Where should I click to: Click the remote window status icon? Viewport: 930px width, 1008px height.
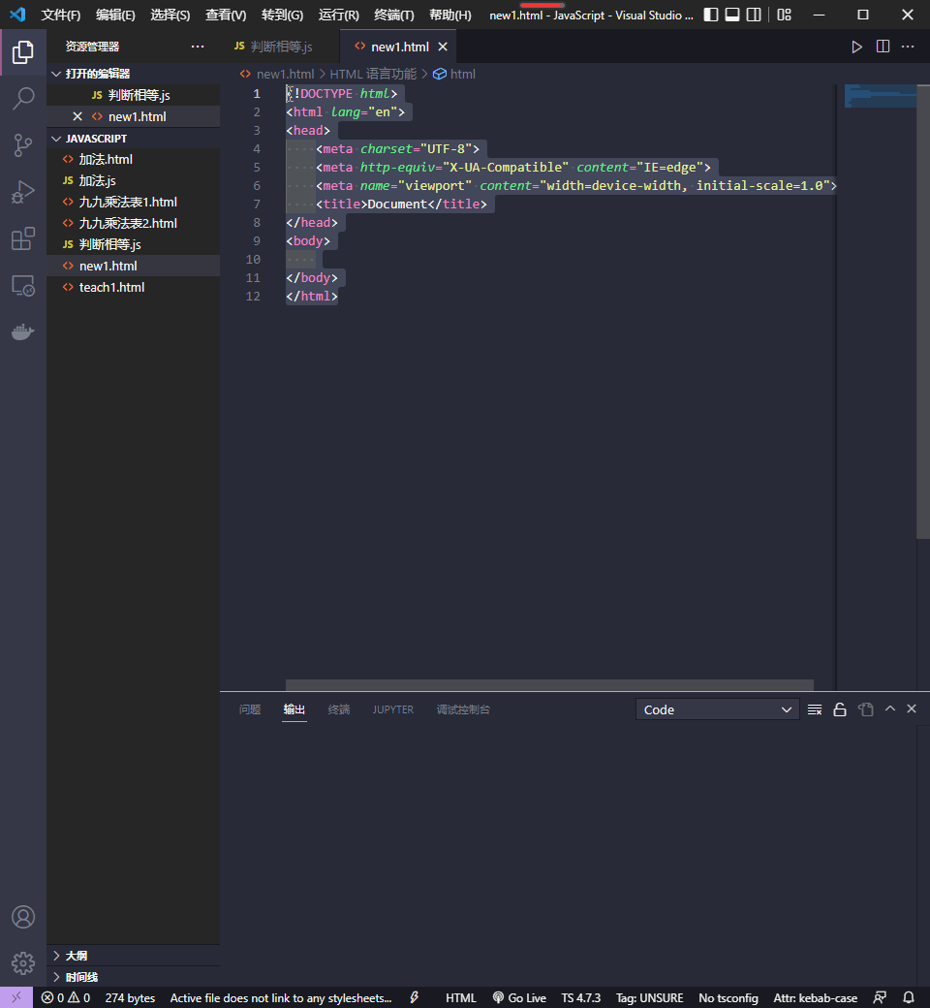(x=16, y=997)
